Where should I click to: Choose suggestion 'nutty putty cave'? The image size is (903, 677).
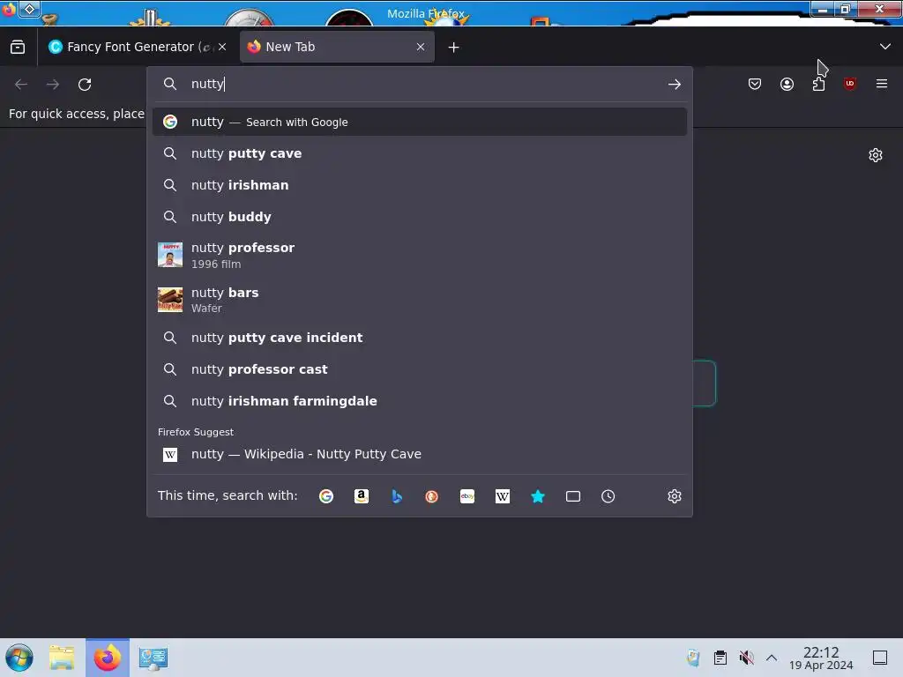(419, 153)
